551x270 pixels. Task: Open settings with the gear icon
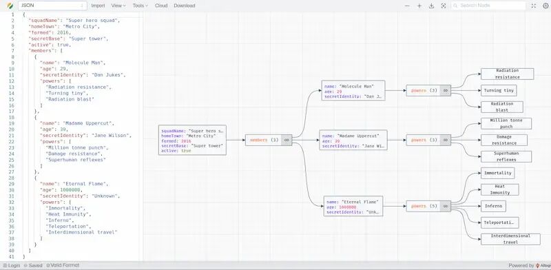[545, 6]
